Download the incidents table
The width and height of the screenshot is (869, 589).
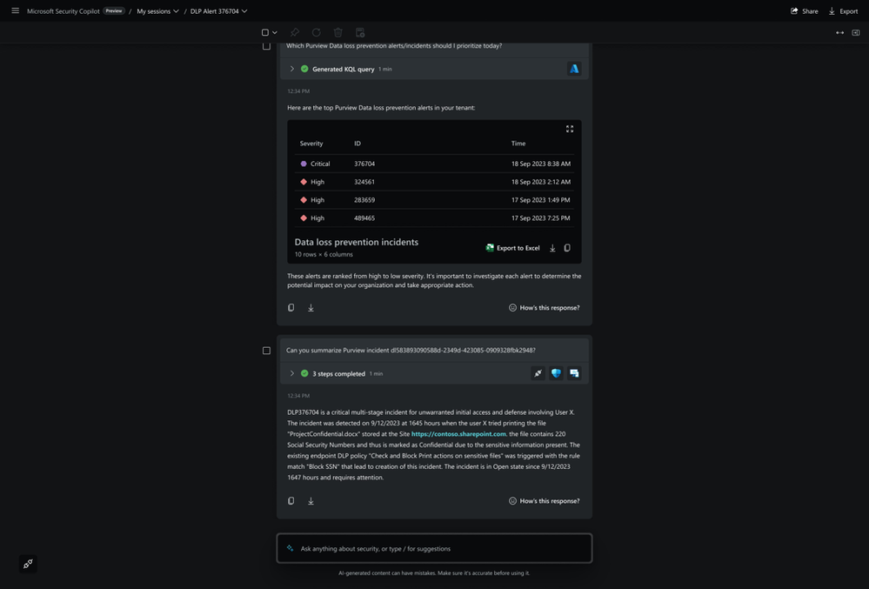point(552,248)
